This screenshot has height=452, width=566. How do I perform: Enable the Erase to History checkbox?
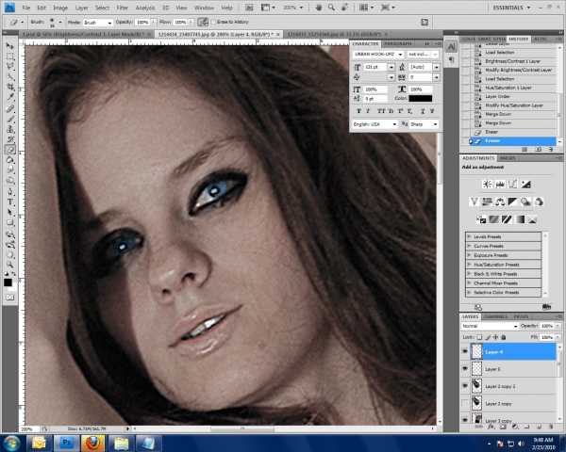pyautogui.click(x=213, y=22)
